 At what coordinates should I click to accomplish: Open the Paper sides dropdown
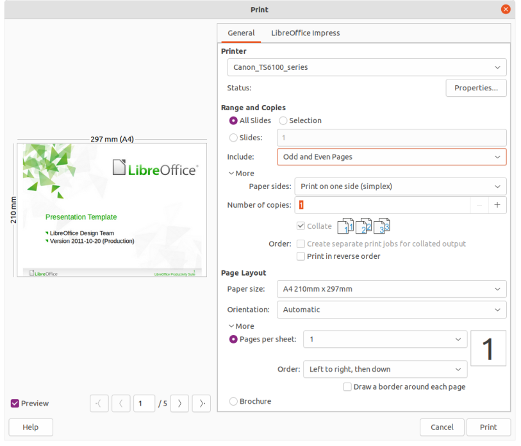click(x=401, y=186)
